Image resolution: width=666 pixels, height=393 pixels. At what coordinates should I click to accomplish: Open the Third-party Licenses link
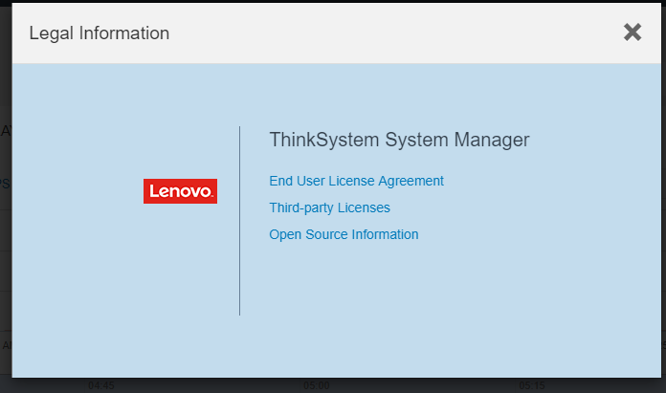329,207
